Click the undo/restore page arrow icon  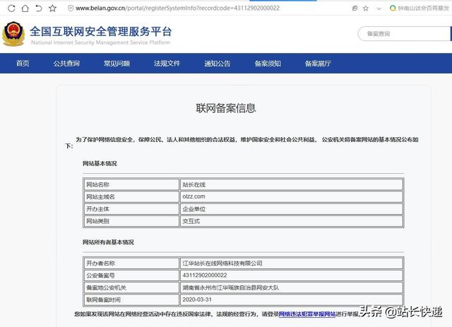39,8
